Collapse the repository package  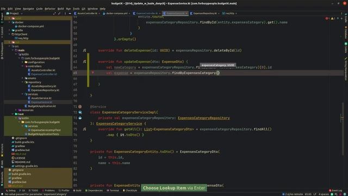(x=22, y=82)
